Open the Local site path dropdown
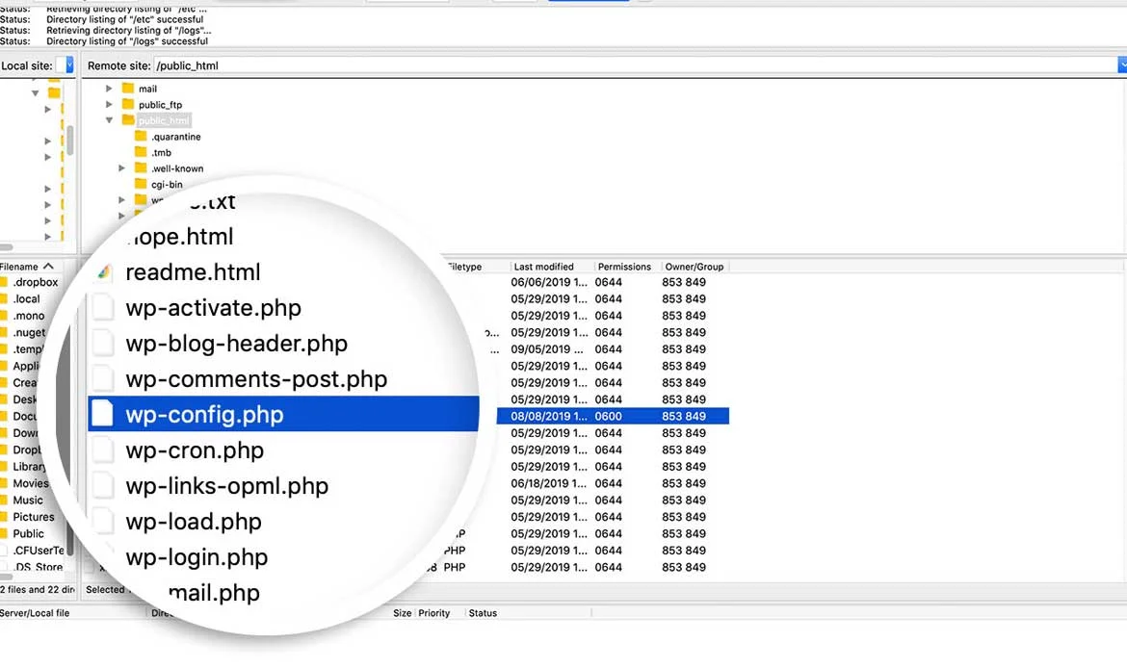Image resolution: width=1127 pixels, height=668 pixels. [67, 65]
